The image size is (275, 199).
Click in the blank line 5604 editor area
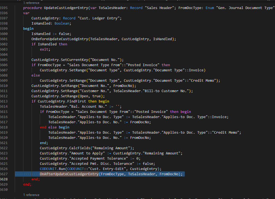[x=82, y=54]
